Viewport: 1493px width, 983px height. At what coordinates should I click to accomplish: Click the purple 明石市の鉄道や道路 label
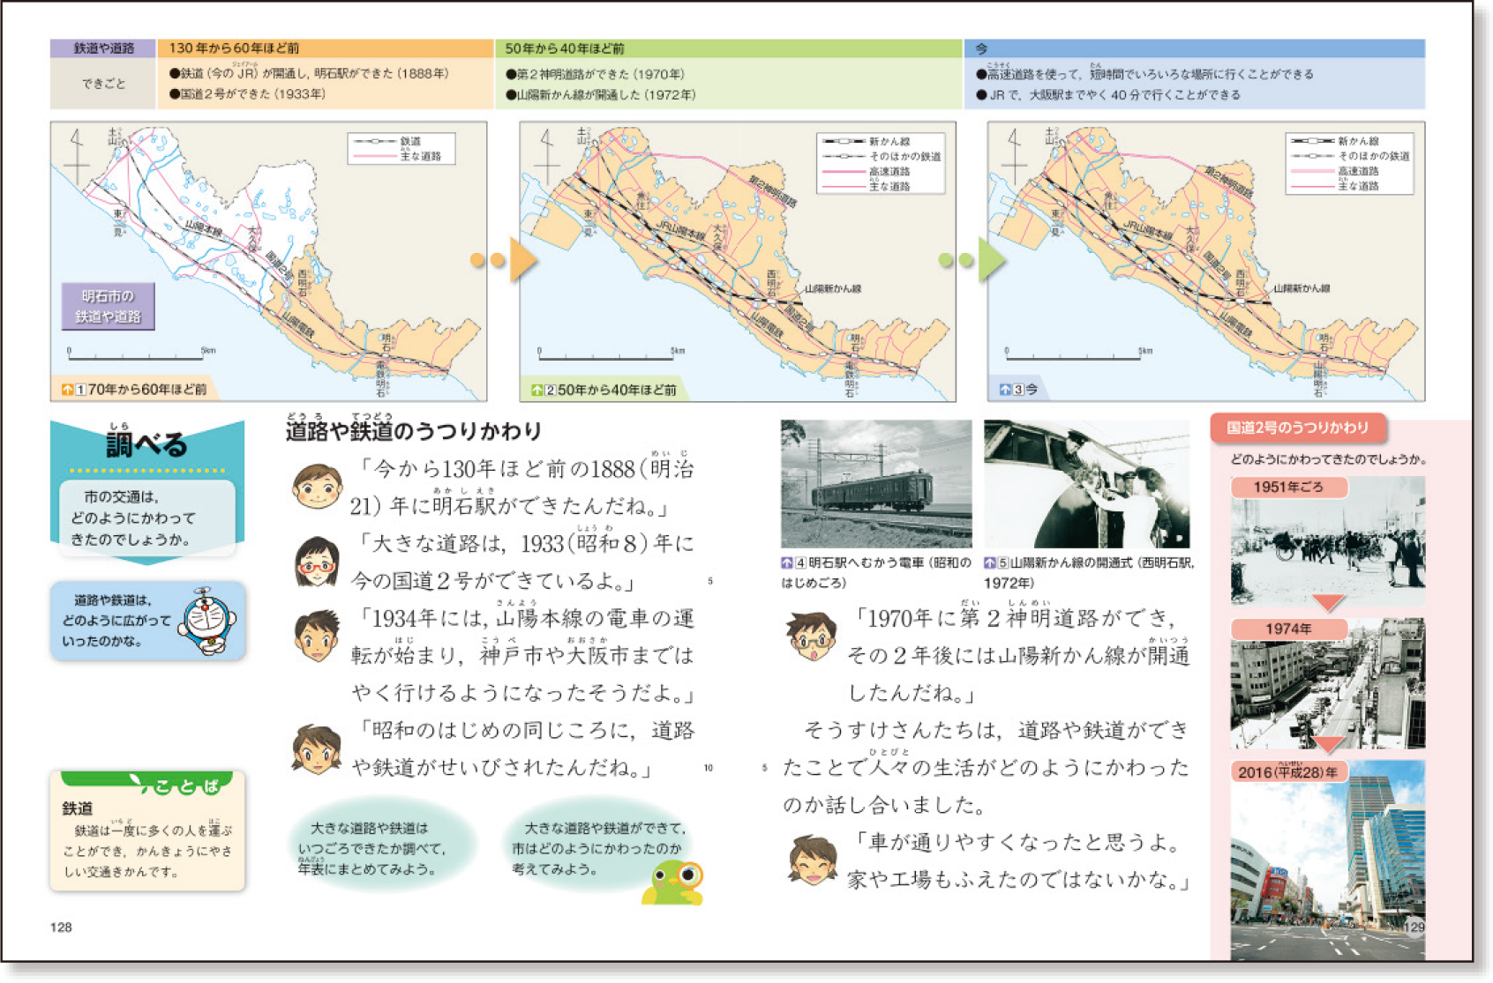pos(108,306)
